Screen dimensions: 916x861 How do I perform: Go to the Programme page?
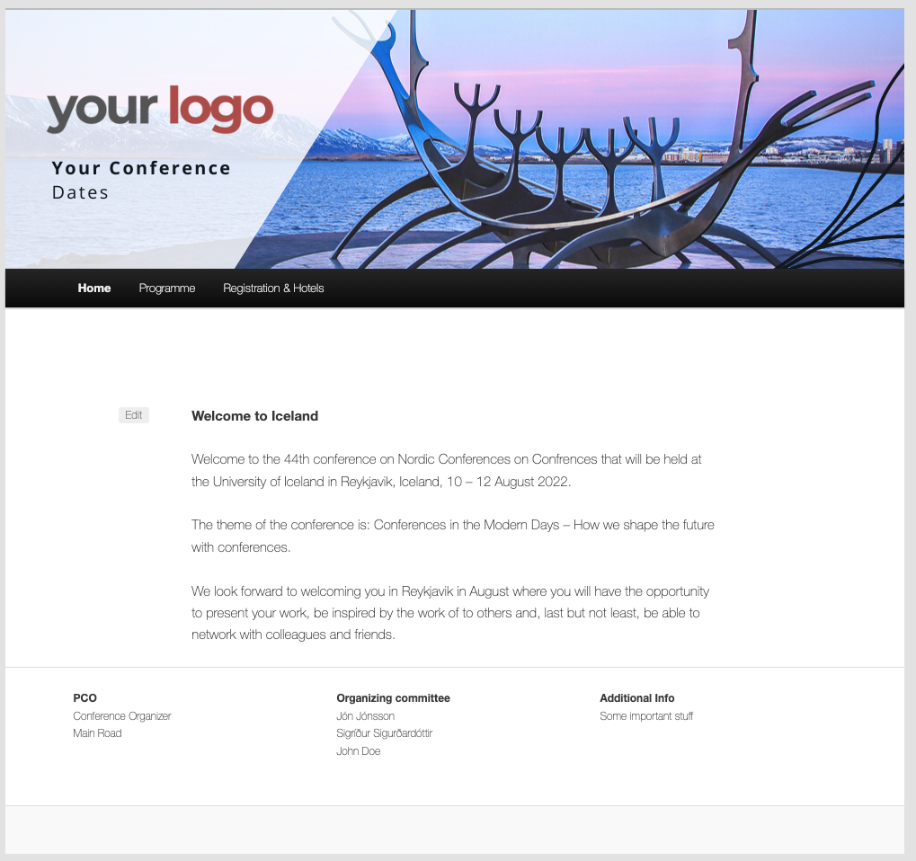[167, 288]
